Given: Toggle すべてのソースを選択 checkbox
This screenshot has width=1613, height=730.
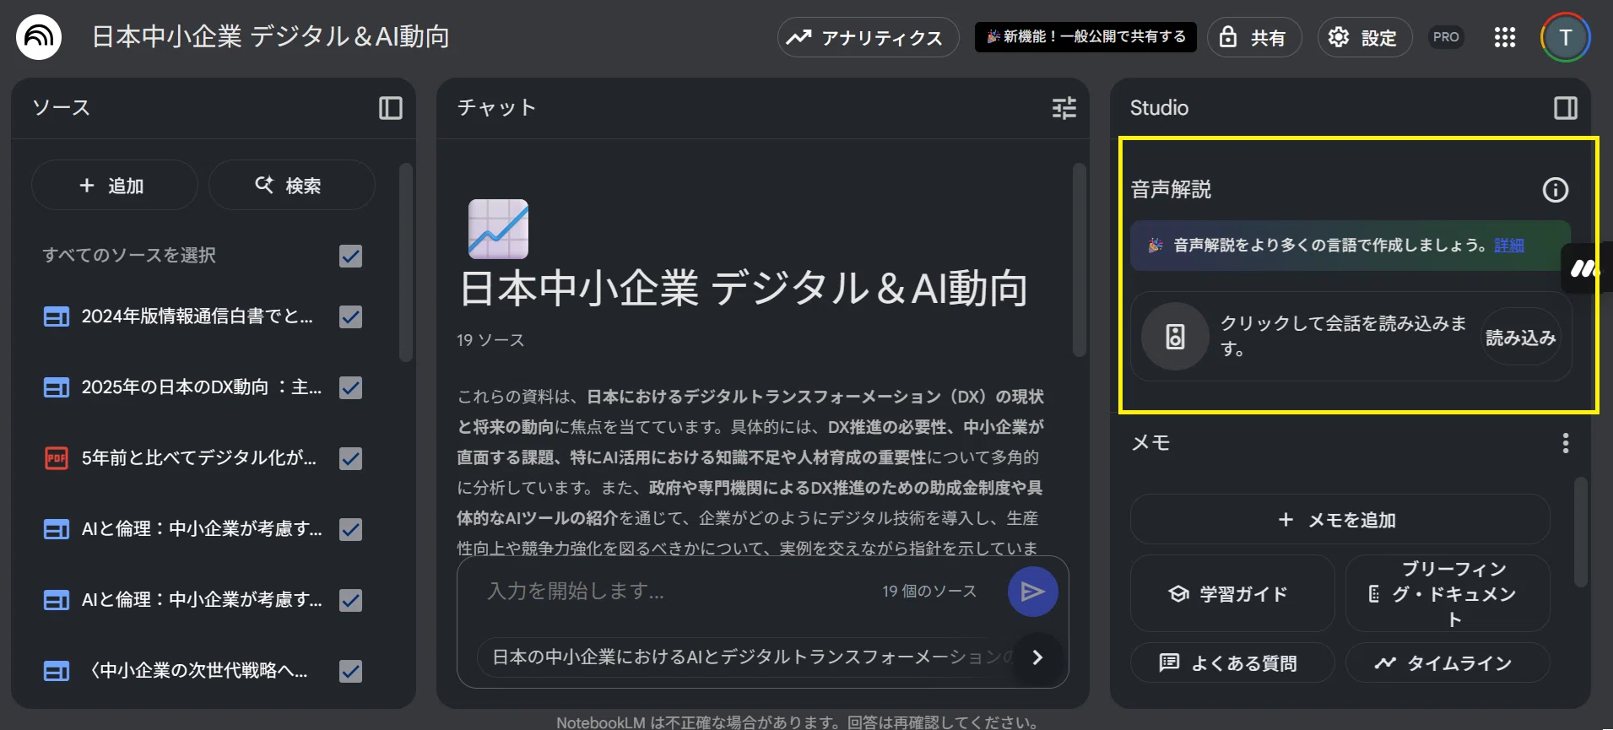Looking at the screenshot, I should point(350,256).
